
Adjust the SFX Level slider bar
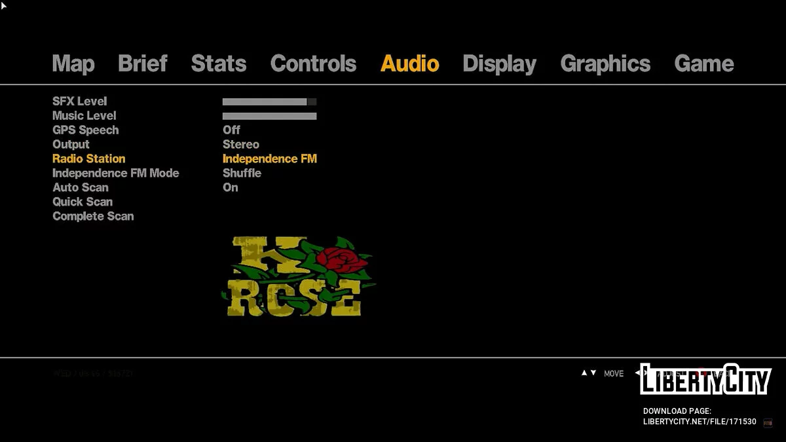(269, 102)
